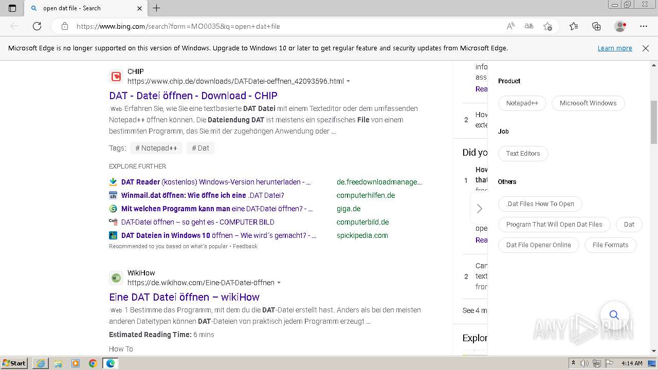Click the Computer Bild favicon
658x370 pixels.
(x=113, y=222)
